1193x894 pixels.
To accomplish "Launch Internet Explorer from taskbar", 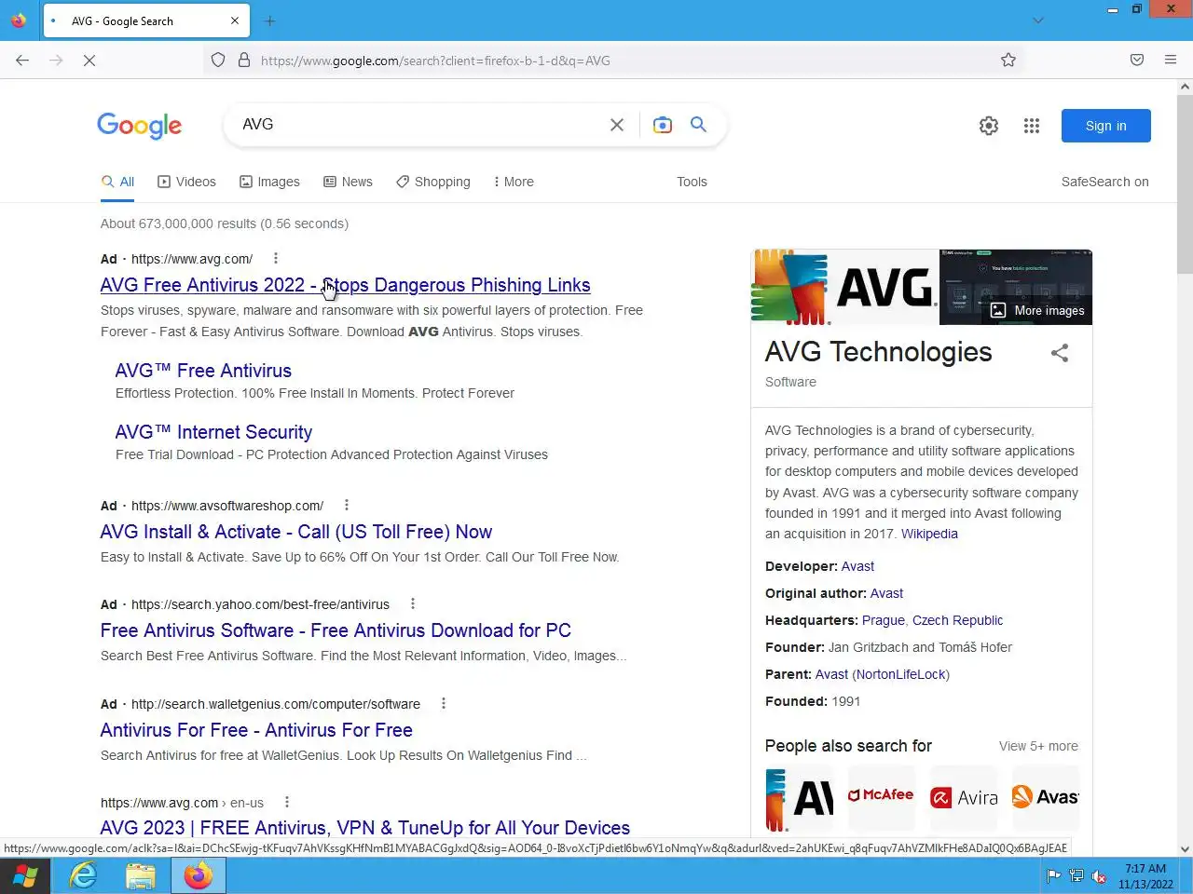I will (x=83, y=876).
